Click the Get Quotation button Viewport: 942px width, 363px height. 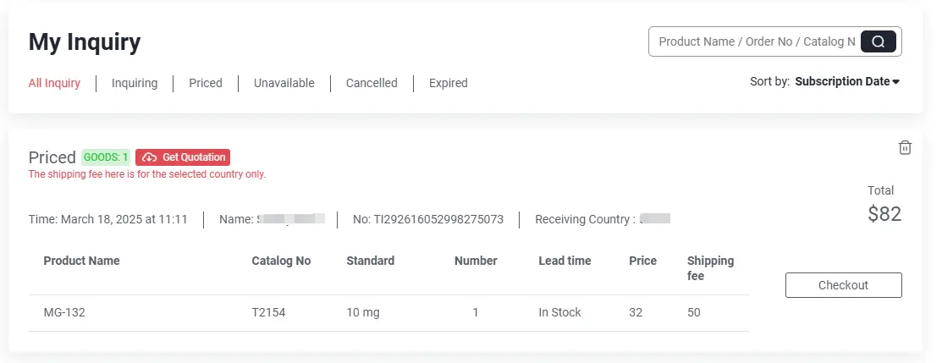[183, 157]
